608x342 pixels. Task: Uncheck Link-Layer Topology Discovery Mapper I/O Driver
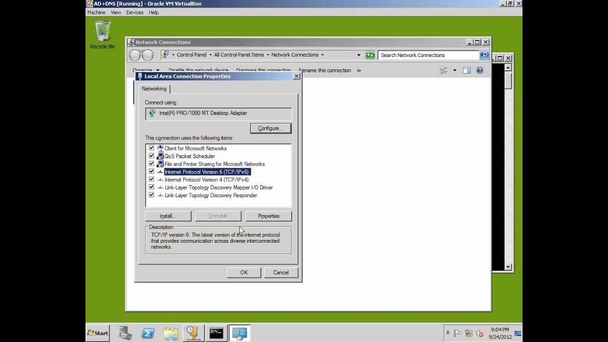tap(152, 187)
